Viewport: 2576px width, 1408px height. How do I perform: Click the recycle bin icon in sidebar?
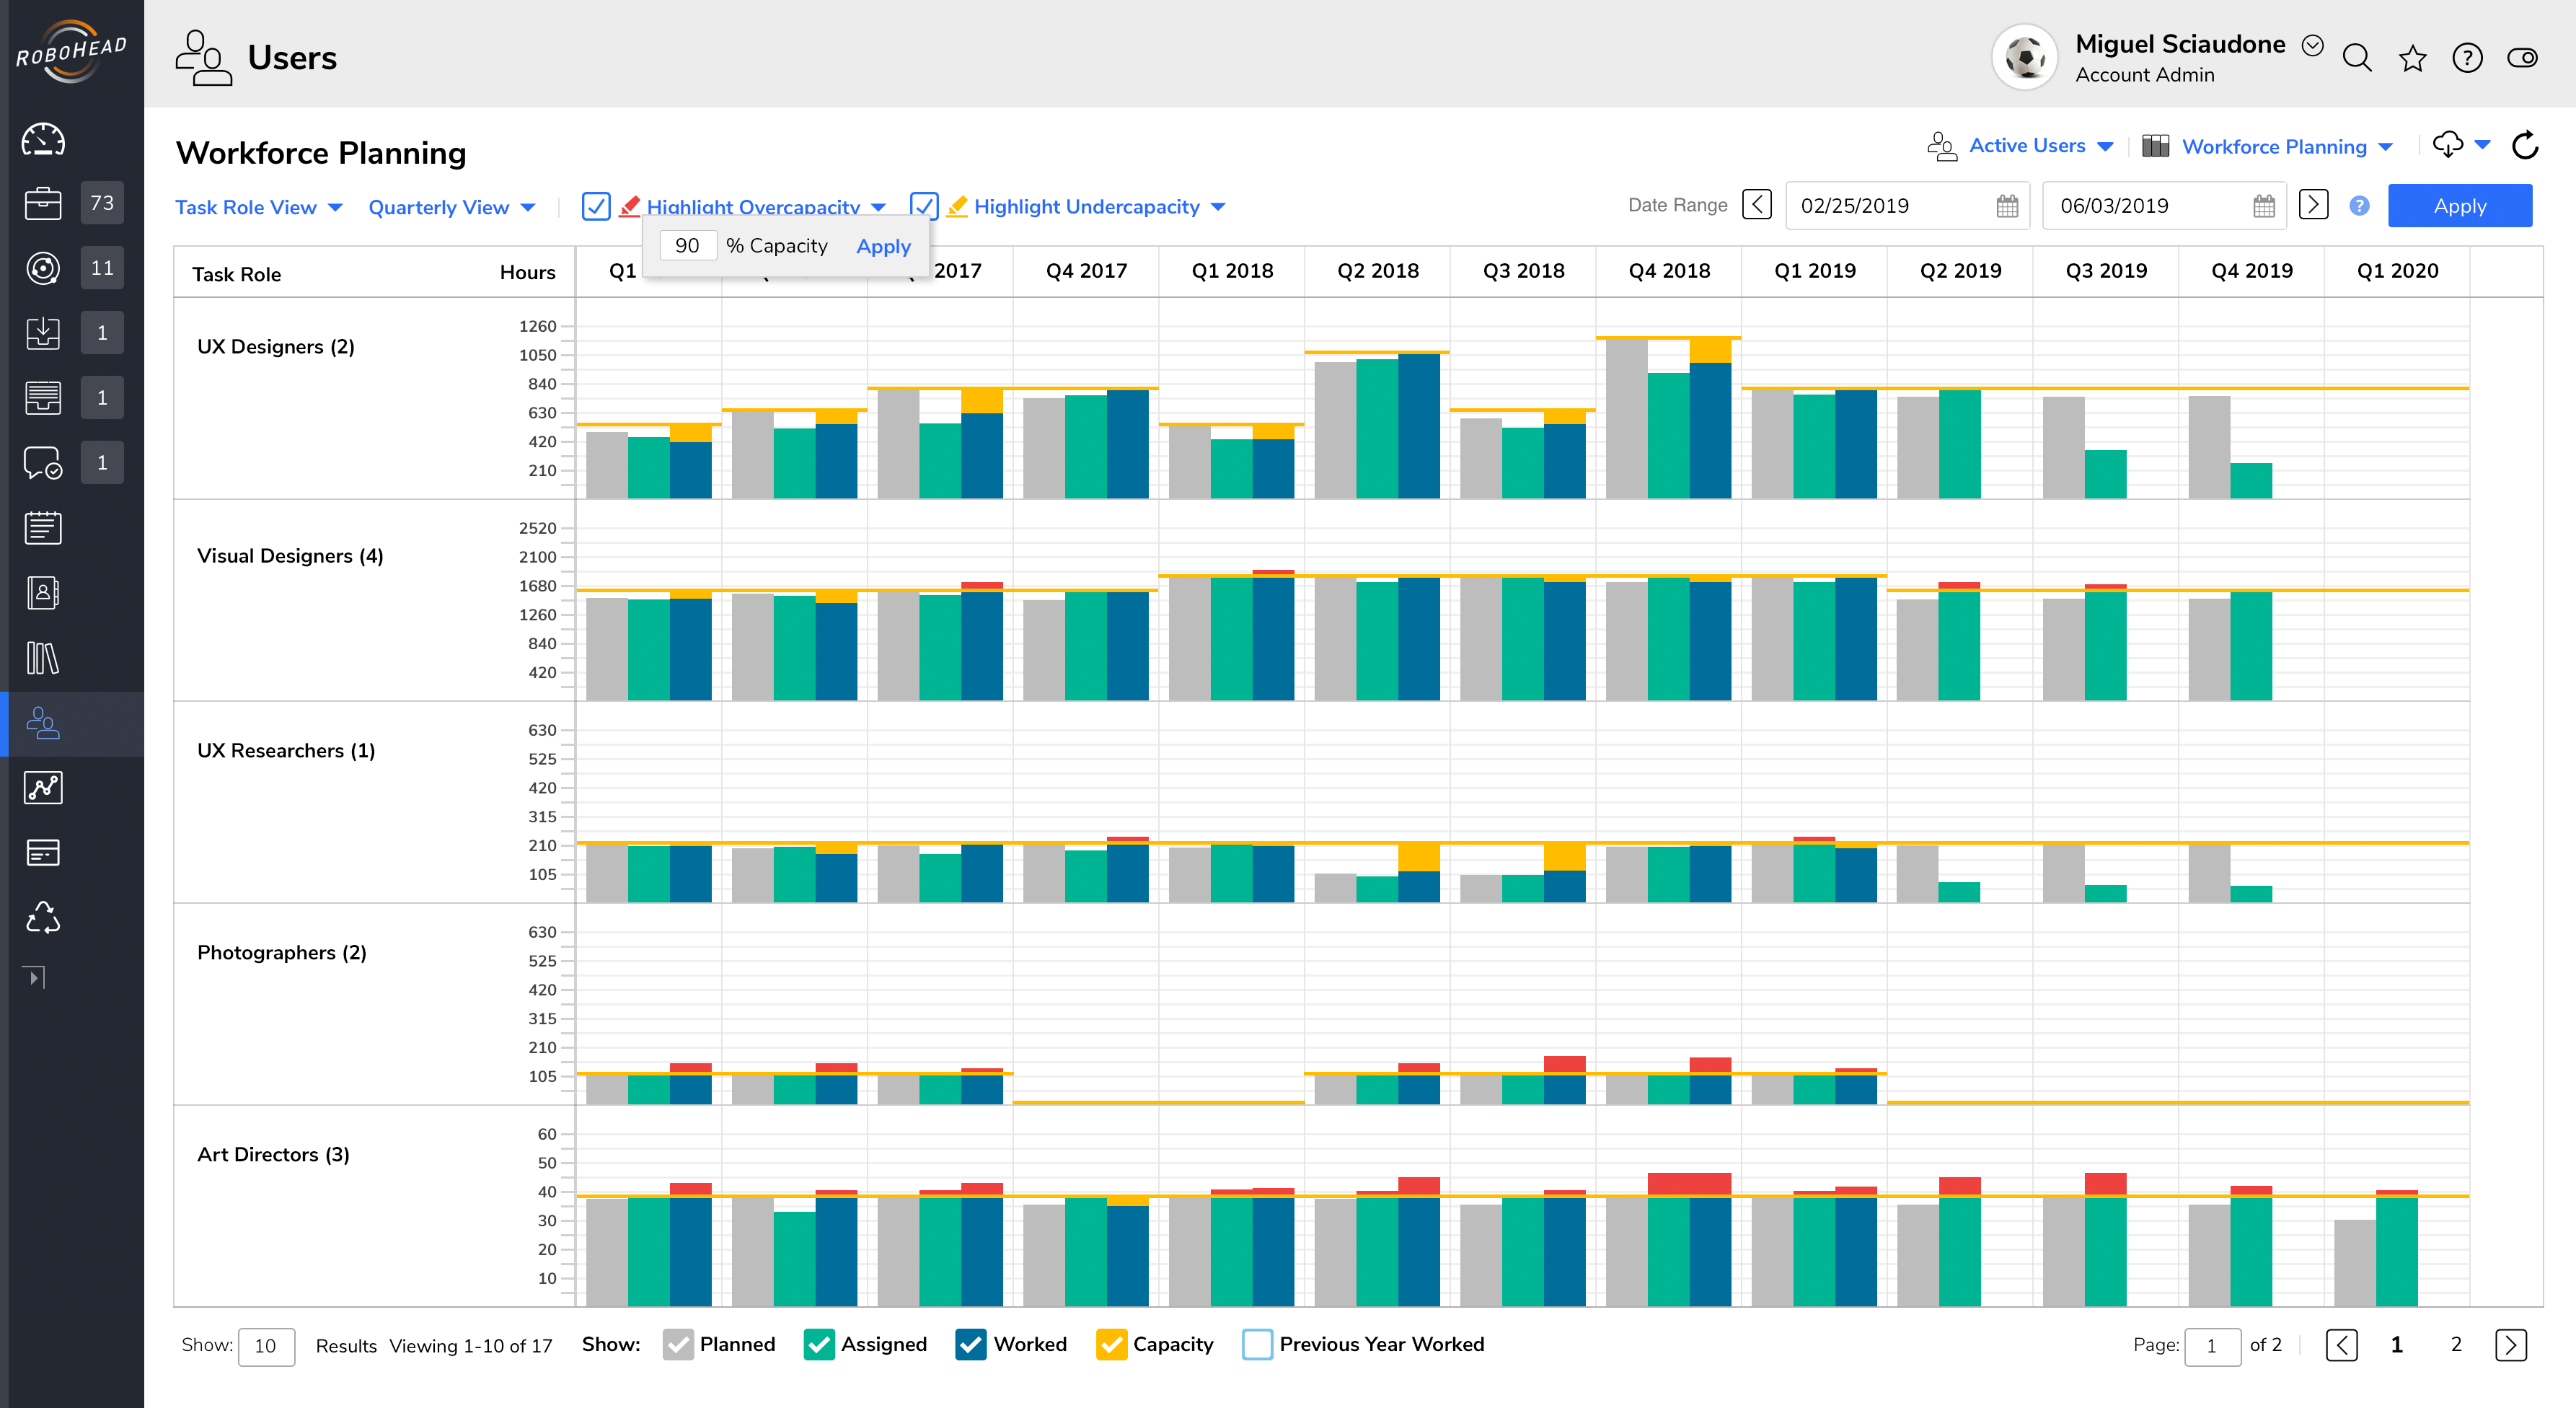(x=43, y=917)
